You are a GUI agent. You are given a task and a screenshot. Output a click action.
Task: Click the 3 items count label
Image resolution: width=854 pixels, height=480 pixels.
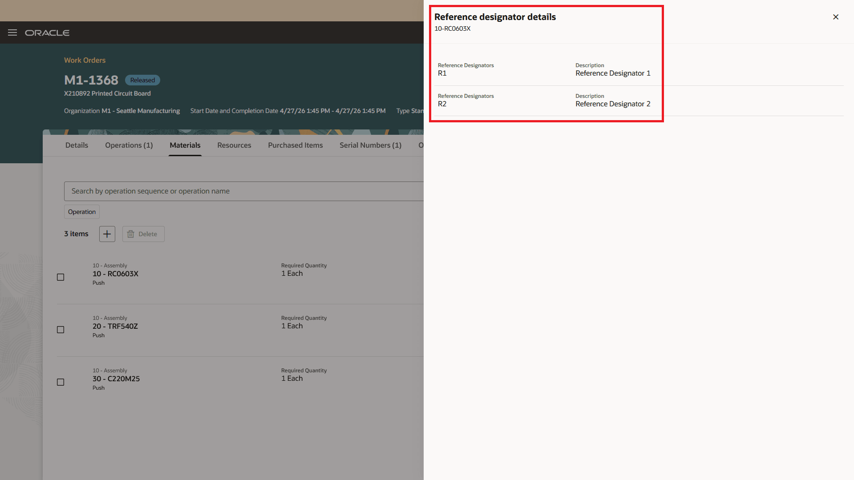[x=76, y=234]
